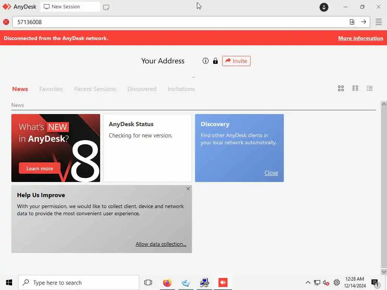Select the News tab
This screenshot has width=387, height=290.
pos(20,89)
